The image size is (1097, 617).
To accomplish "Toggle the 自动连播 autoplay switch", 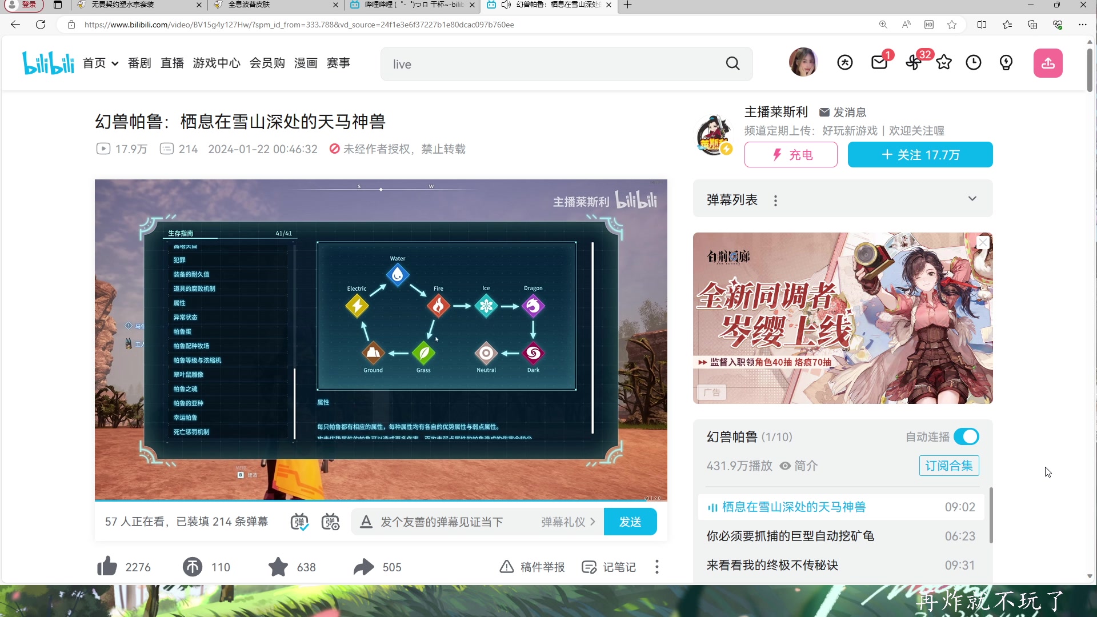I will pyautogui.click(x=966, y=436).
